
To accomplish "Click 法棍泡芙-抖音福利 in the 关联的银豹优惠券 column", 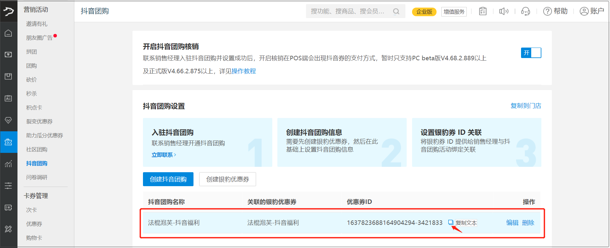I will pyautogui.click(x=273, y=223).
